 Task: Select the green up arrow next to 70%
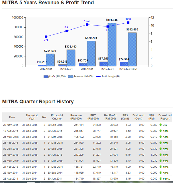pos(160,155)
